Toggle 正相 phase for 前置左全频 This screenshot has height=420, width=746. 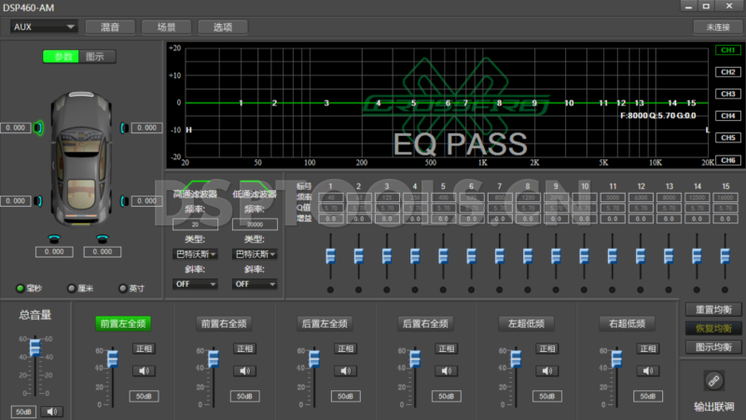[145, 348]
